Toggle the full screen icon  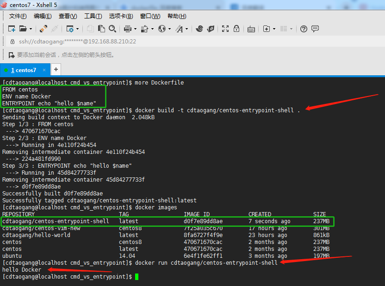[225, 29]
